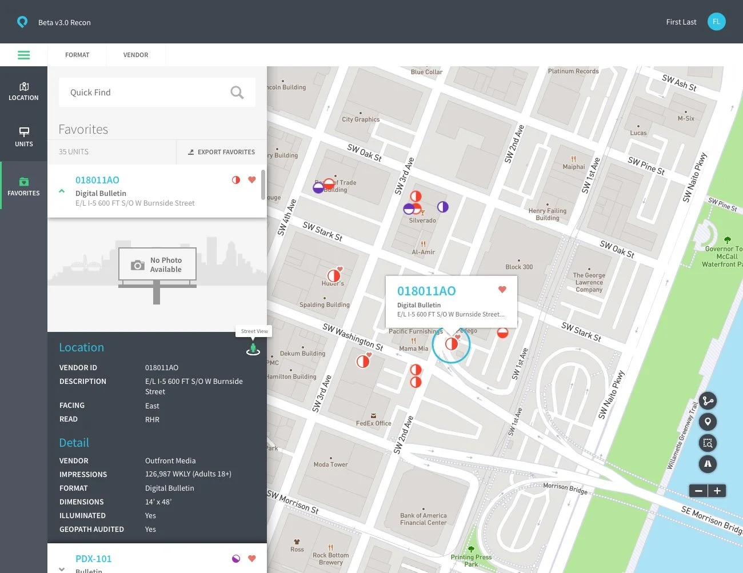Expand the PDX-101 unit card

coord(62,569)
